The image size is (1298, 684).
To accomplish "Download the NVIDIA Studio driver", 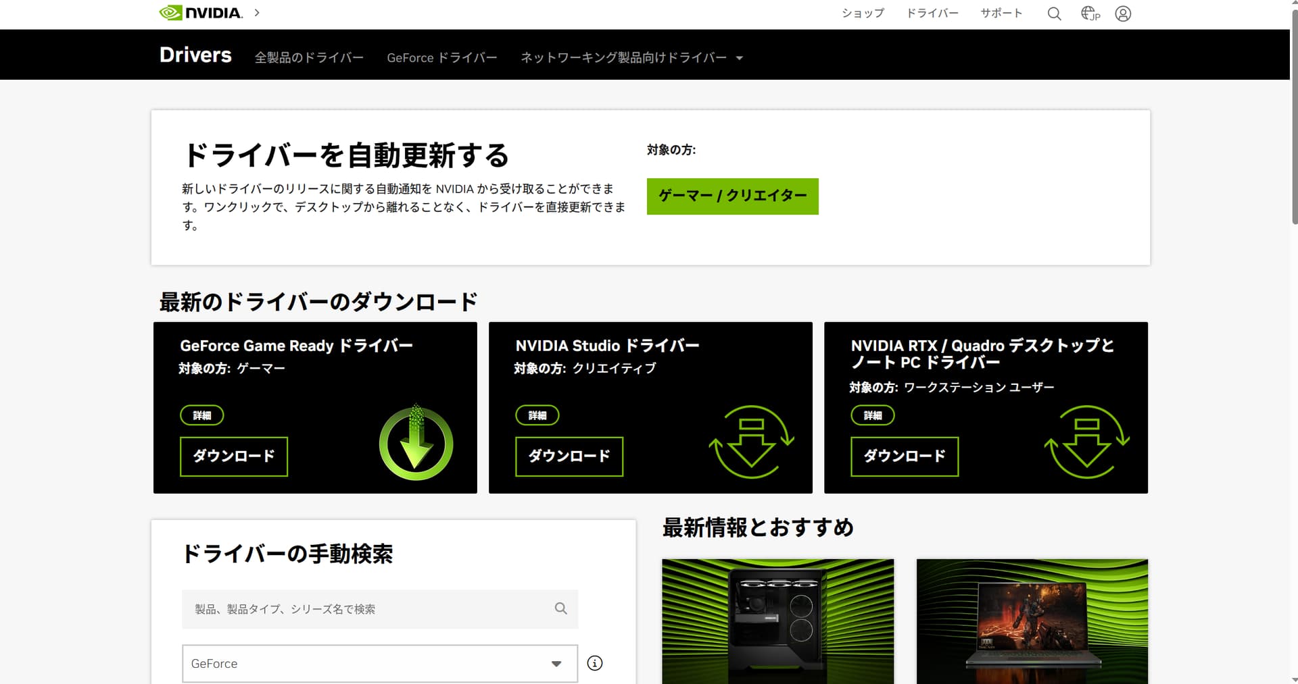I will 569,456.
